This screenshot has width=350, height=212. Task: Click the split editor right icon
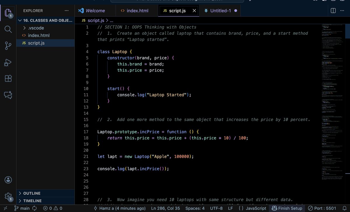coord(333,10)
